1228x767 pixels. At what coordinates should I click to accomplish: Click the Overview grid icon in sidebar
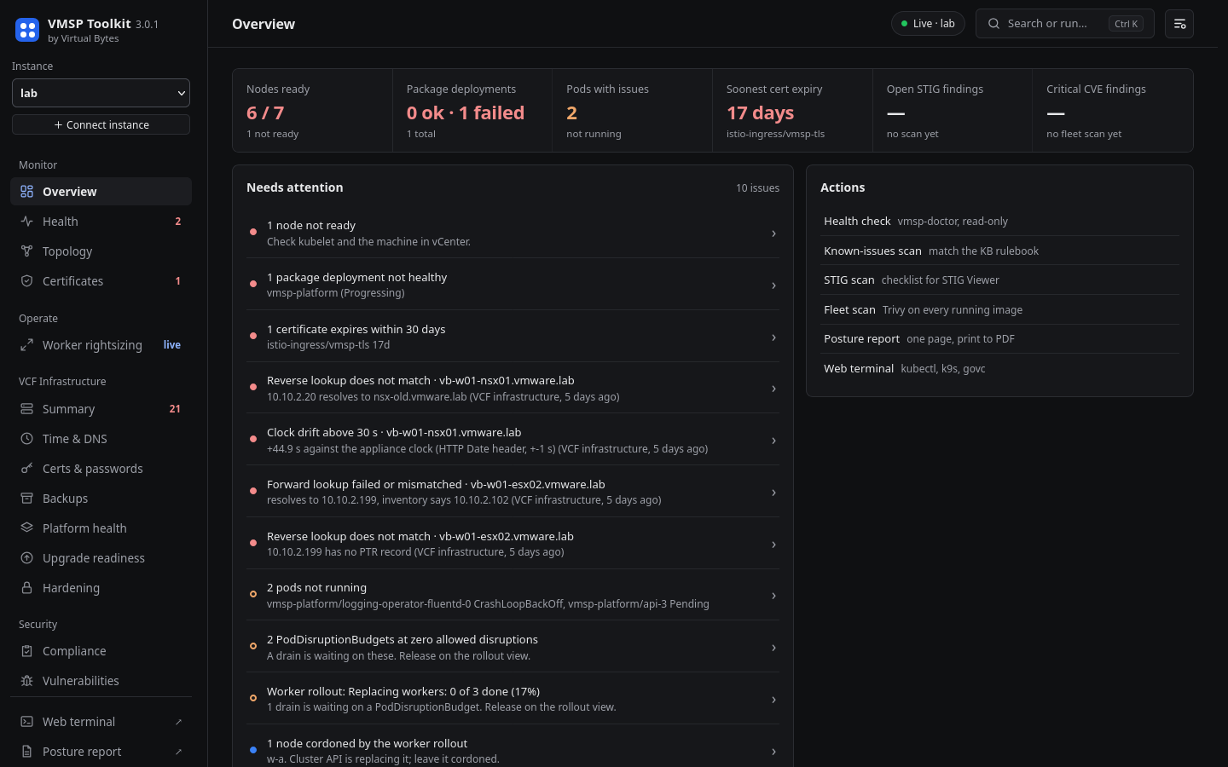coord(27,192)
